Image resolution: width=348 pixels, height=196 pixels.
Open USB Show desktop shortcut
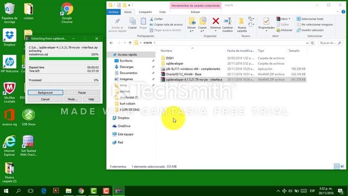[x=28, y=118]
